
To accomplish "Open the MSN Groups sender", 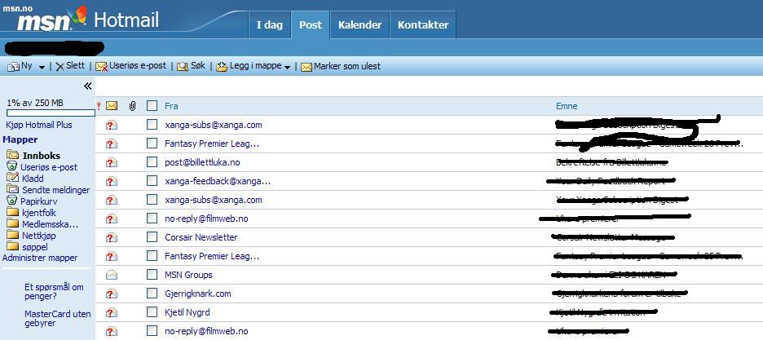I will [x=189, y=275].
